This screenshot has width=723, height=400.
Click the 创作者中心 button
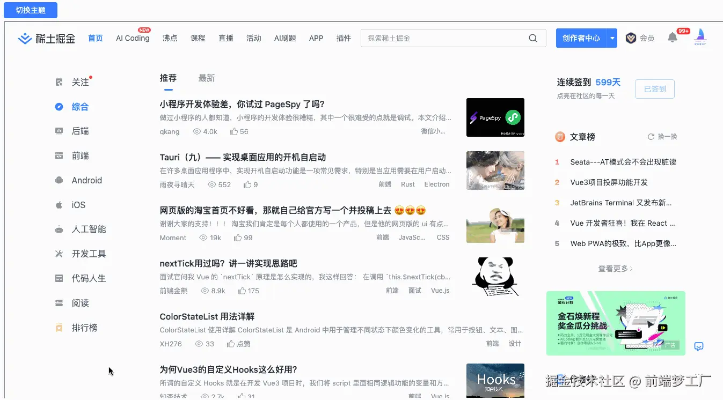[x=581, y=38]
